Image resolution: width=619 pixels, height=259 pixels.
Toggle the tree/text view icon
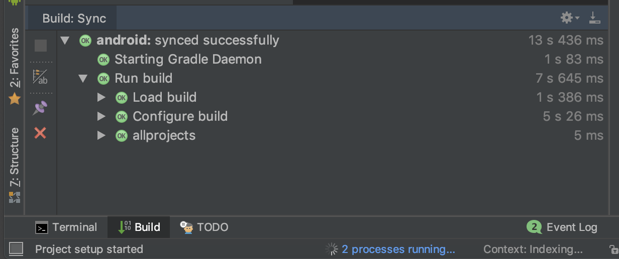click(40, 76)
